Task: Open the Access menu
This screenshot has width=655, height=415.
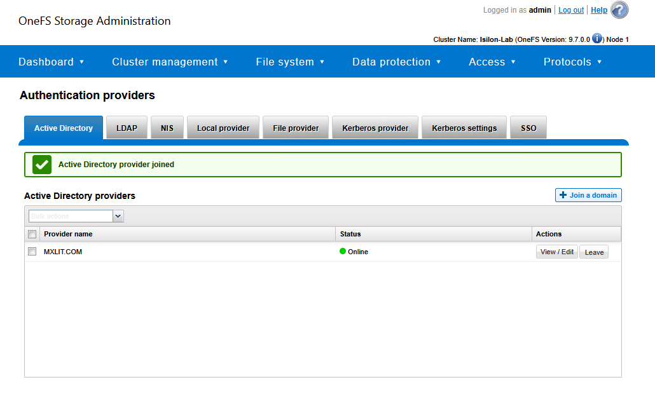Action: (492, 62)
